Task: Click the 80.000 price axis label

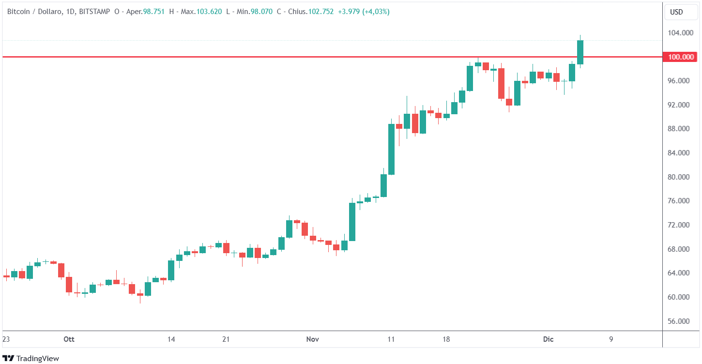Action: coord(680,177)
